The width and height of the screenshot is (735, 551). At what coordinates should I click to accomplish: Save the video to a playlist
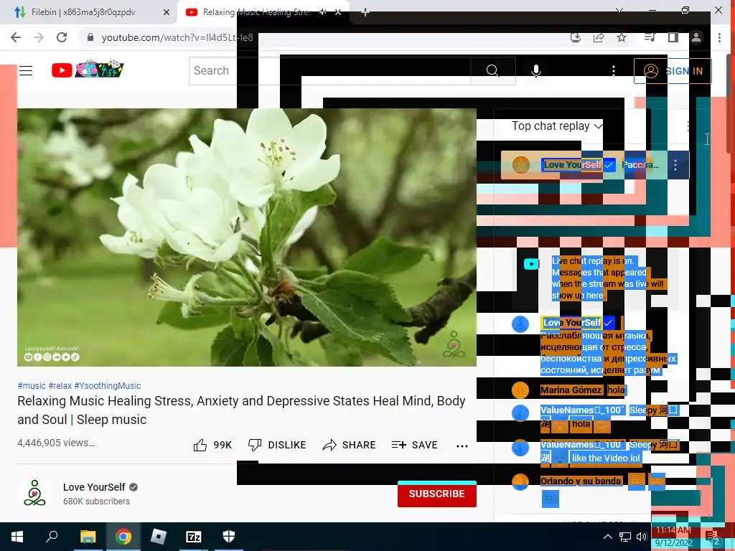(415, 445)
